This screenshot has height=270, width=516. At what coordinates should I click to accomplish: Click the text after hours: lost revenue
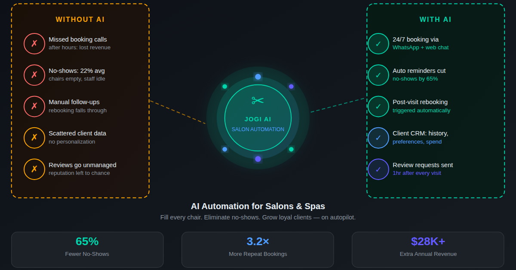[80, 48]
